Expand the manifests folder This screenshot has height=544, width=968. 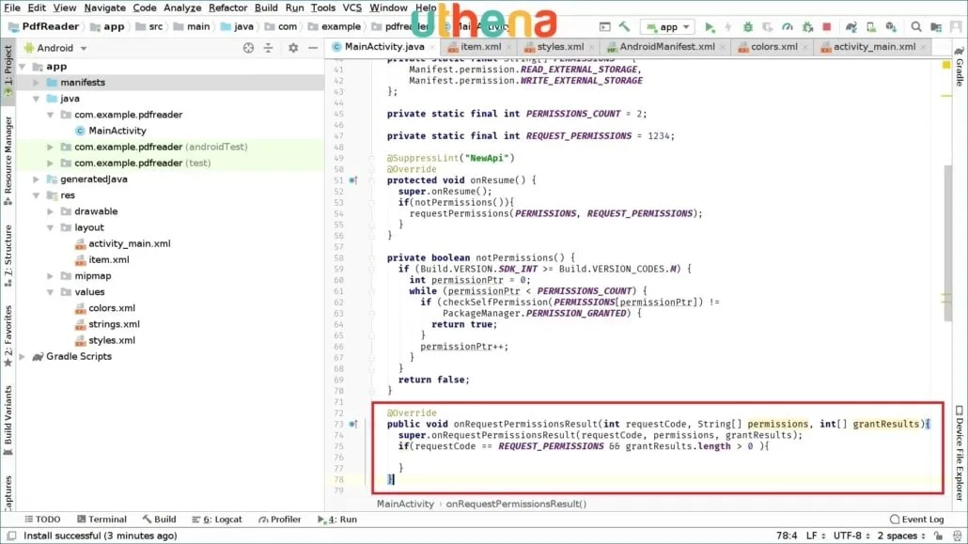(x=36, y=82)
